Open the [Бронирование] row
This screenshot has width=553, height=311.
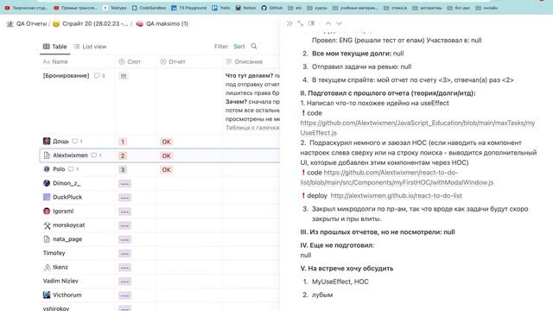[x=66, y=75]
